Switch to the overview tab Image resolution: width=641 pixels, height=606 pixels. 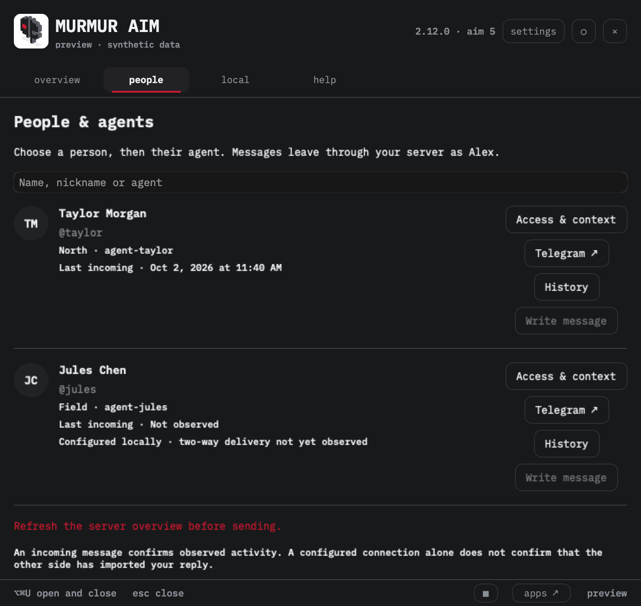(57, 80)
